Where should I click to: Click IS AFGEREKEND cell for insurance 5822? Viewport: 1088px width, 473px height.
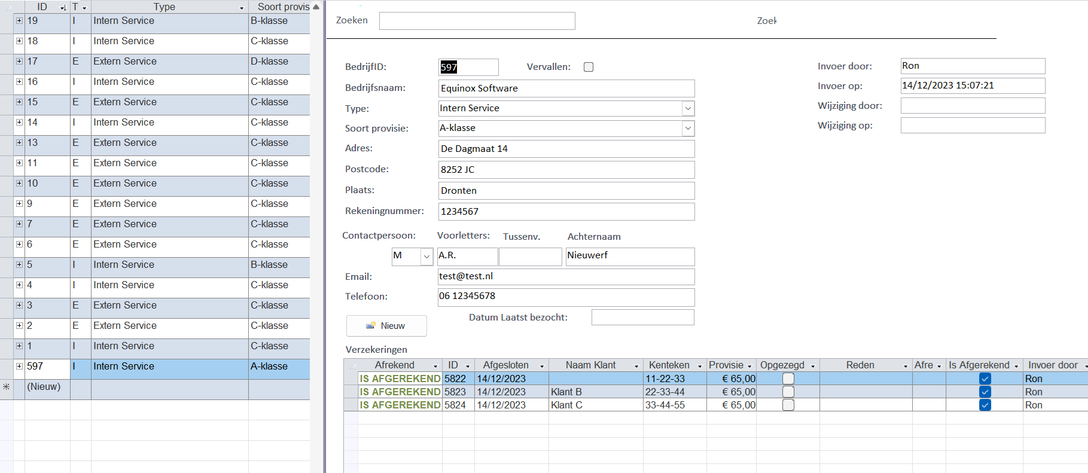click(x=400, y=379)
